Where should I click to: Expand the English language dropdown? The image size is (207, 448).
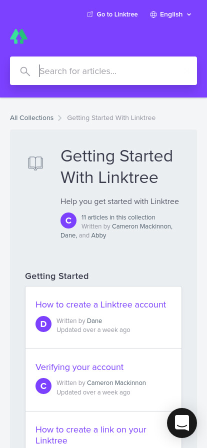170,14
